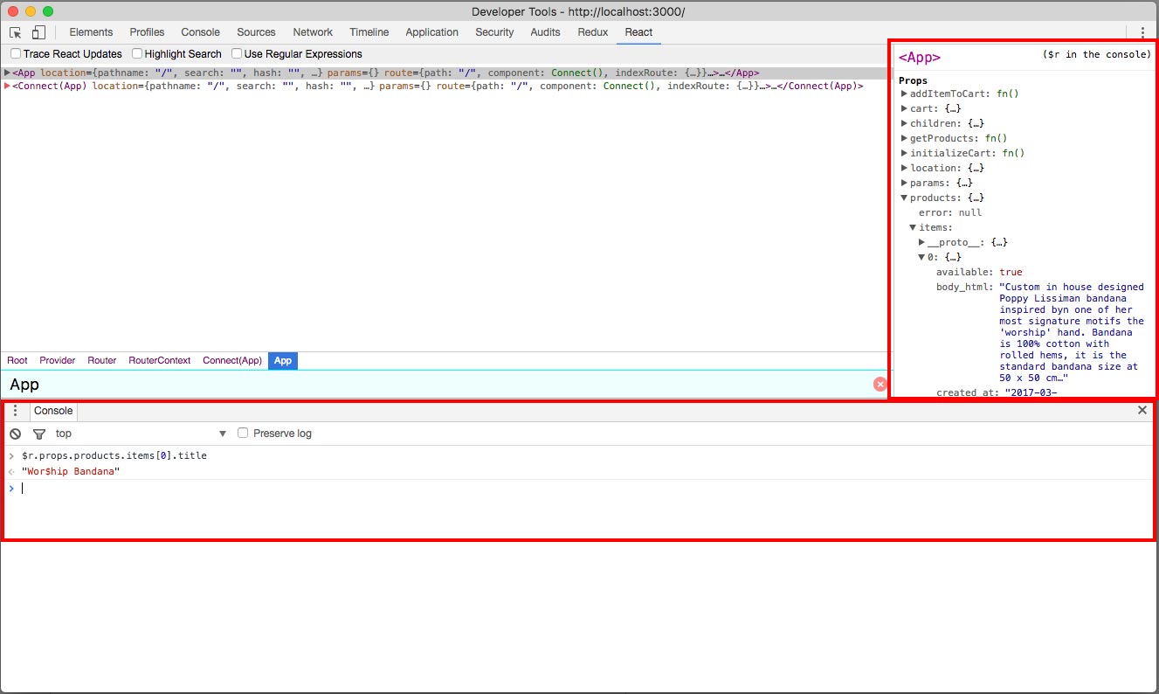Focus the component search field containing App

pyautogui.click(x=437, y=385)
